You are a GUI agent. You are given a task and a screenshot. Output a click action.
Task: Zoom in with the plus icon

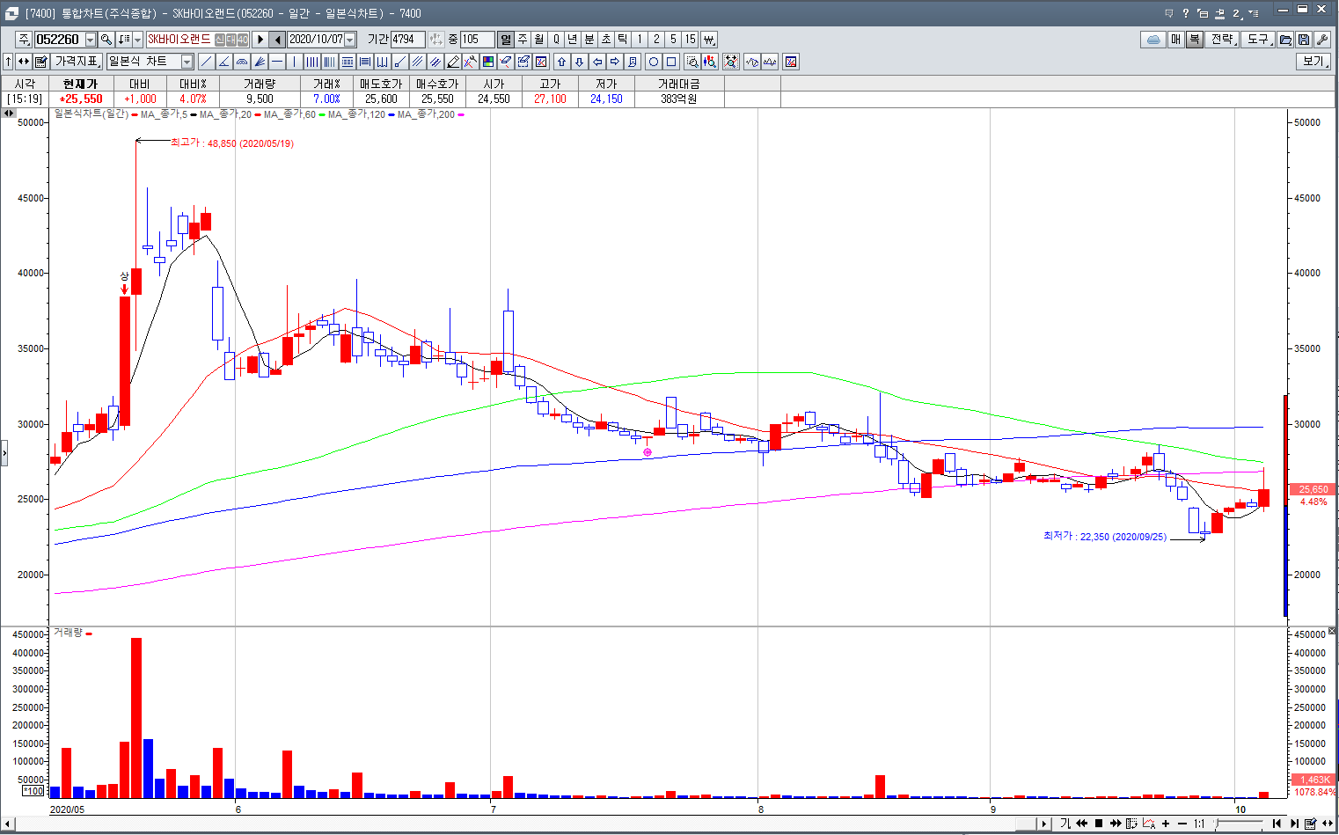(1166, 824)
